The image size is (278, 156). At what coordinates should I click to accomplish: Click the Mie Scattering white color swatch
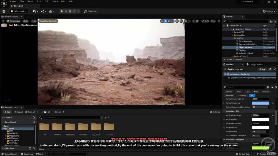[x=260, y=119]
